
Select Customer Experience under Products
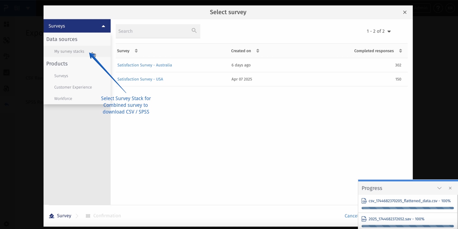pos(73,87)
